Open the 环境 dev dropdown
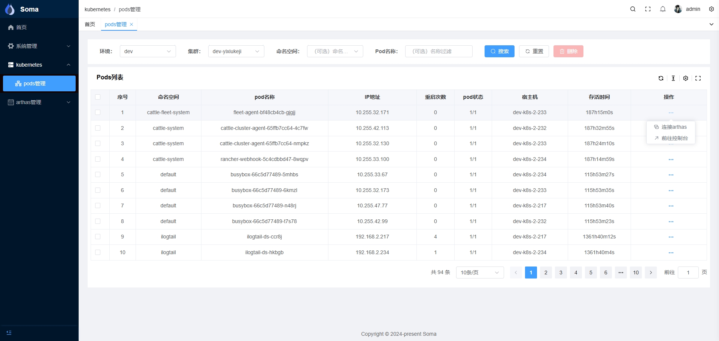The image size is (719, 341). pos(148,51)
